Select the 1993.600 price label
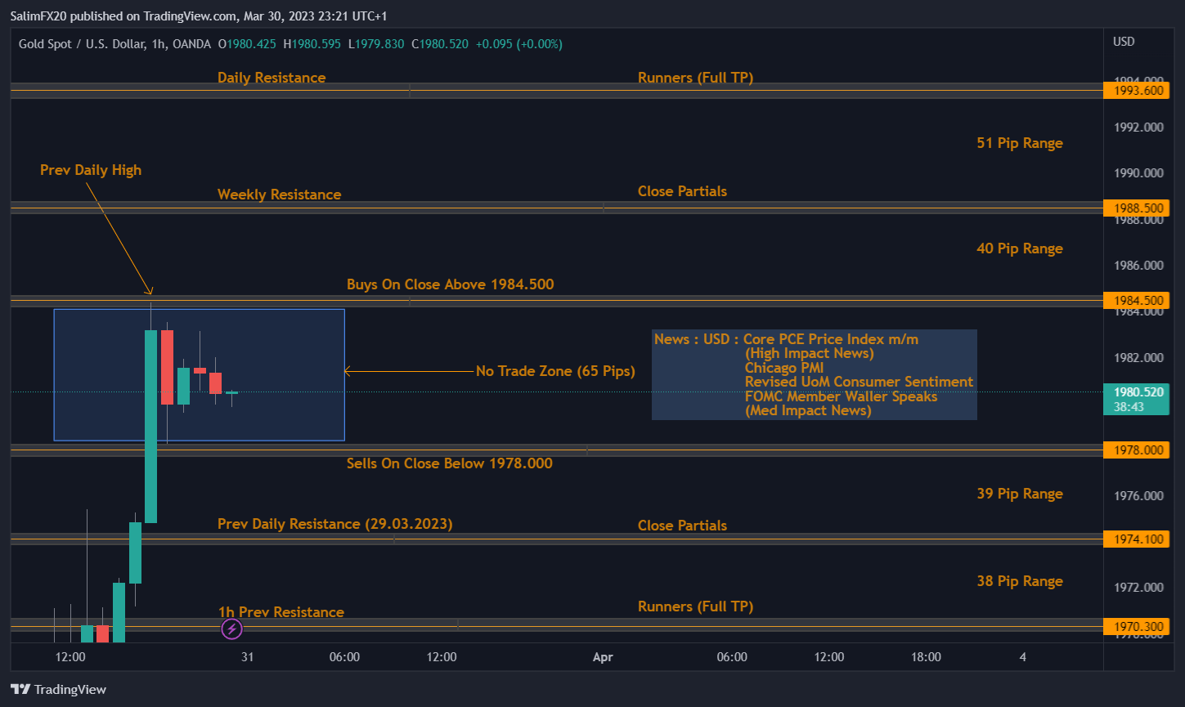Image resolution: width=1185 pixels, height=707 pixels. pyautogui.click(x=1135, y=91)
